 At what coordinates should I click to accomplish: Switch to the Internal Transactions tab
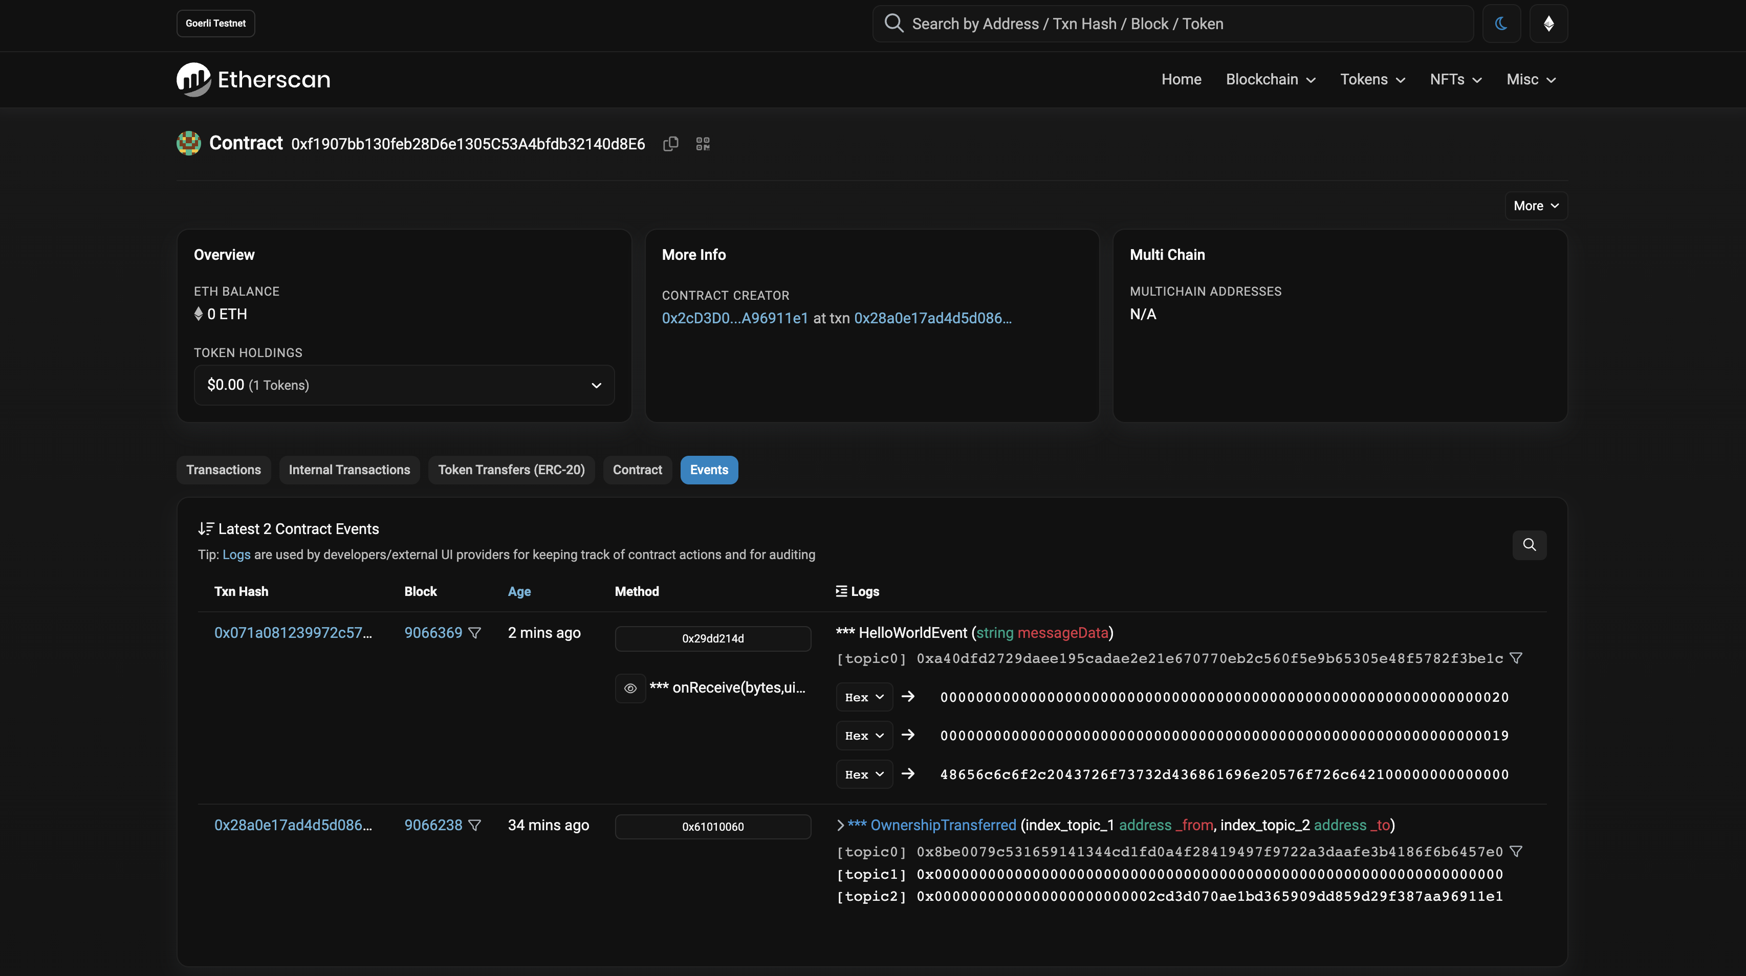point(349,470)
